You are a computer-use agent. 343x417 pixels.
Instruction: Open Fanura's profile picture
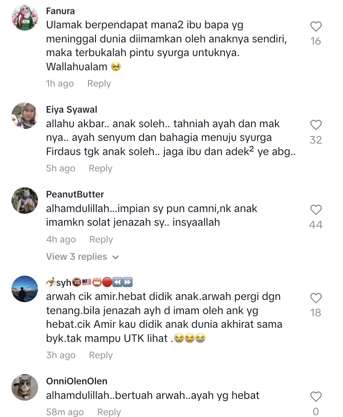point(25,17)
